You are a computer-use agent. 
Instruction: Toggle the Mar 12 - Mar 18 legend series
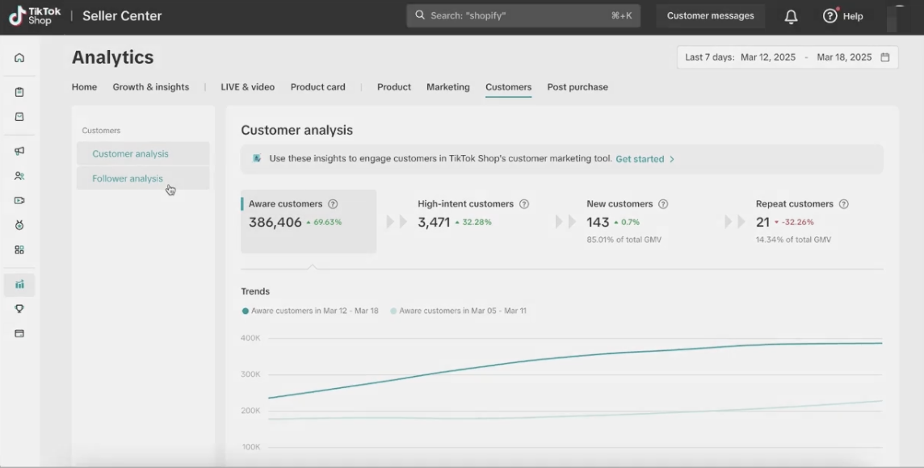[x=310, y=311]
